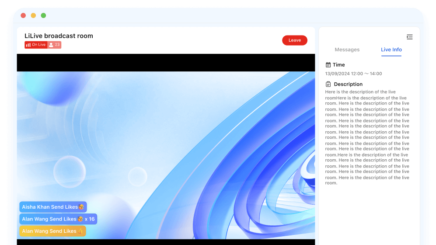Click the calendar icon beside Time
436x245 pixels.
point(328,65)
